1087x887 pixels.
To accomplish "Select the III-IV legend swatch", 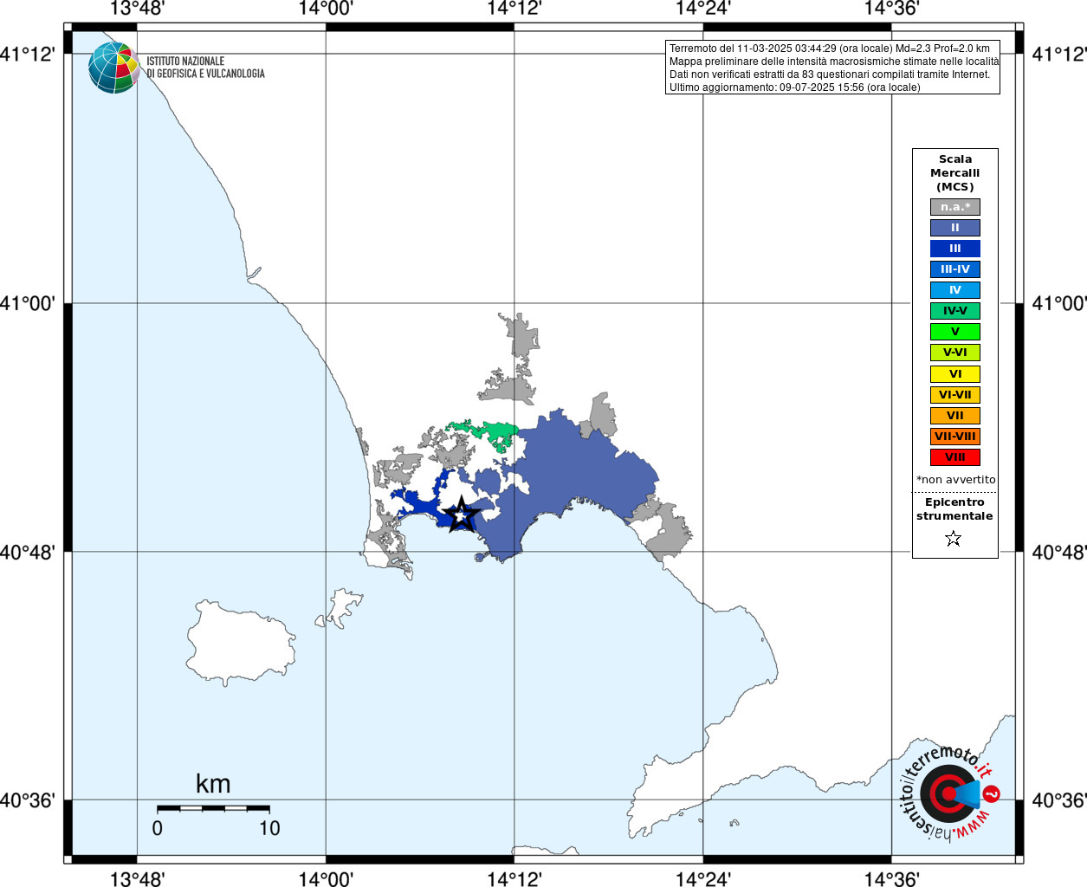I will (955, 269).
